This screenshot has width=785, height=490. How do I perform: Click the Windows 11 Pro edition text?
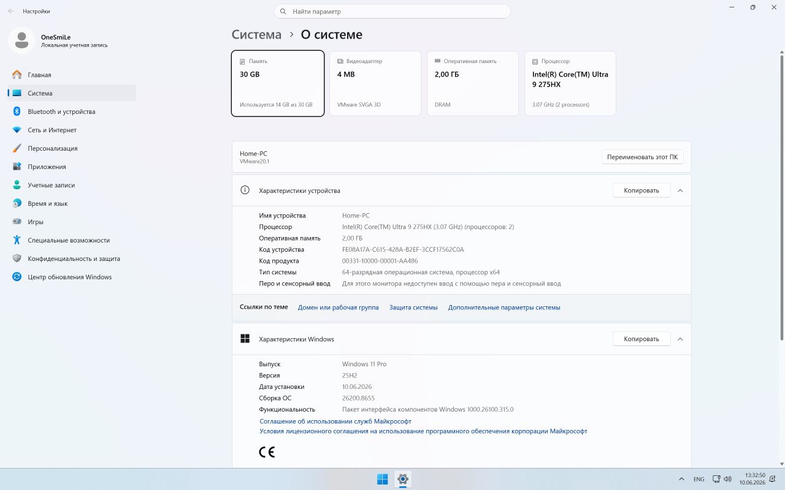pyautogui.click(x=364, y=364)
